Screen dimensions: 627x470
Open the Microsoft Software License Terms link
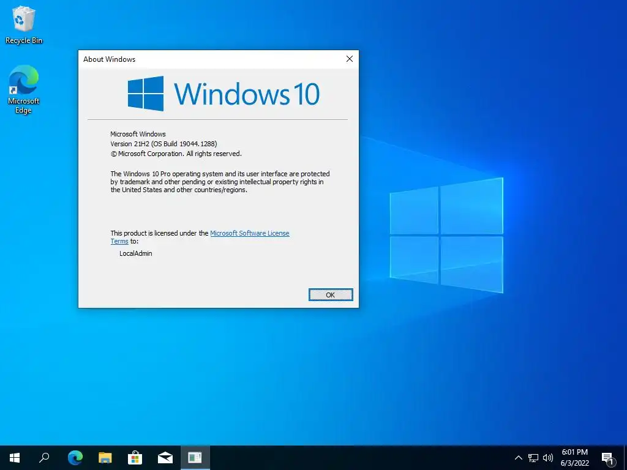click(250, 233)
